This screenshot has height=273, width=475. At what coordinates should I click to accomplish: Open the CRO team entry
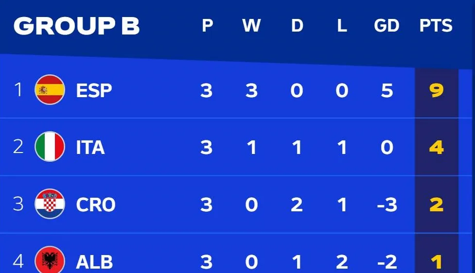[96, 205]
